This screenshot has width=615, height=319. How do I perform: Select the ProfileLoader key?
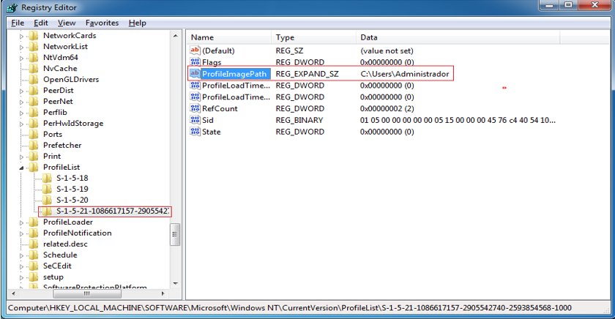click(67, 222)
